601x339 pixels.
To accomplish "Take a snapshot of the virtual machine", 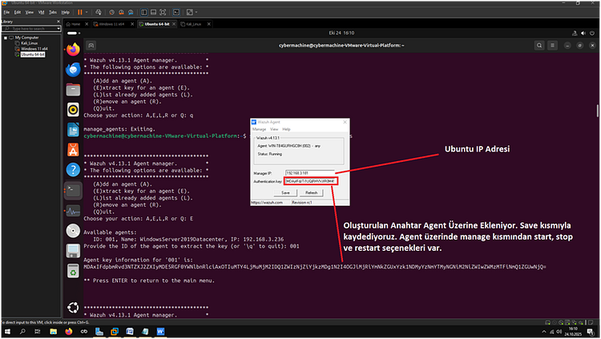I will (112, 12).
